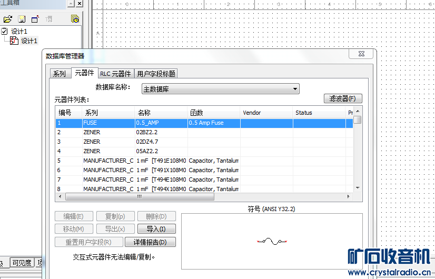Click the 详情报告(D) button
Image resolution: width=435 pixels, height=279 pixels.
(151, 242)
